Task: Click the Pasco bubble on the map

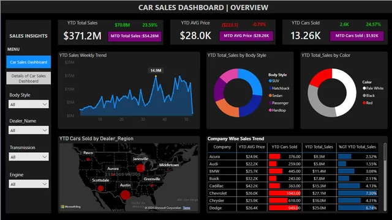Action: (88, 159)
